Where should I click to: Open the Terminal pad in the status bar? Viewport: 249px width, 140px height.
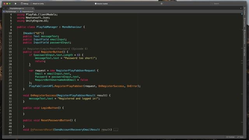[x=230, y=137]
